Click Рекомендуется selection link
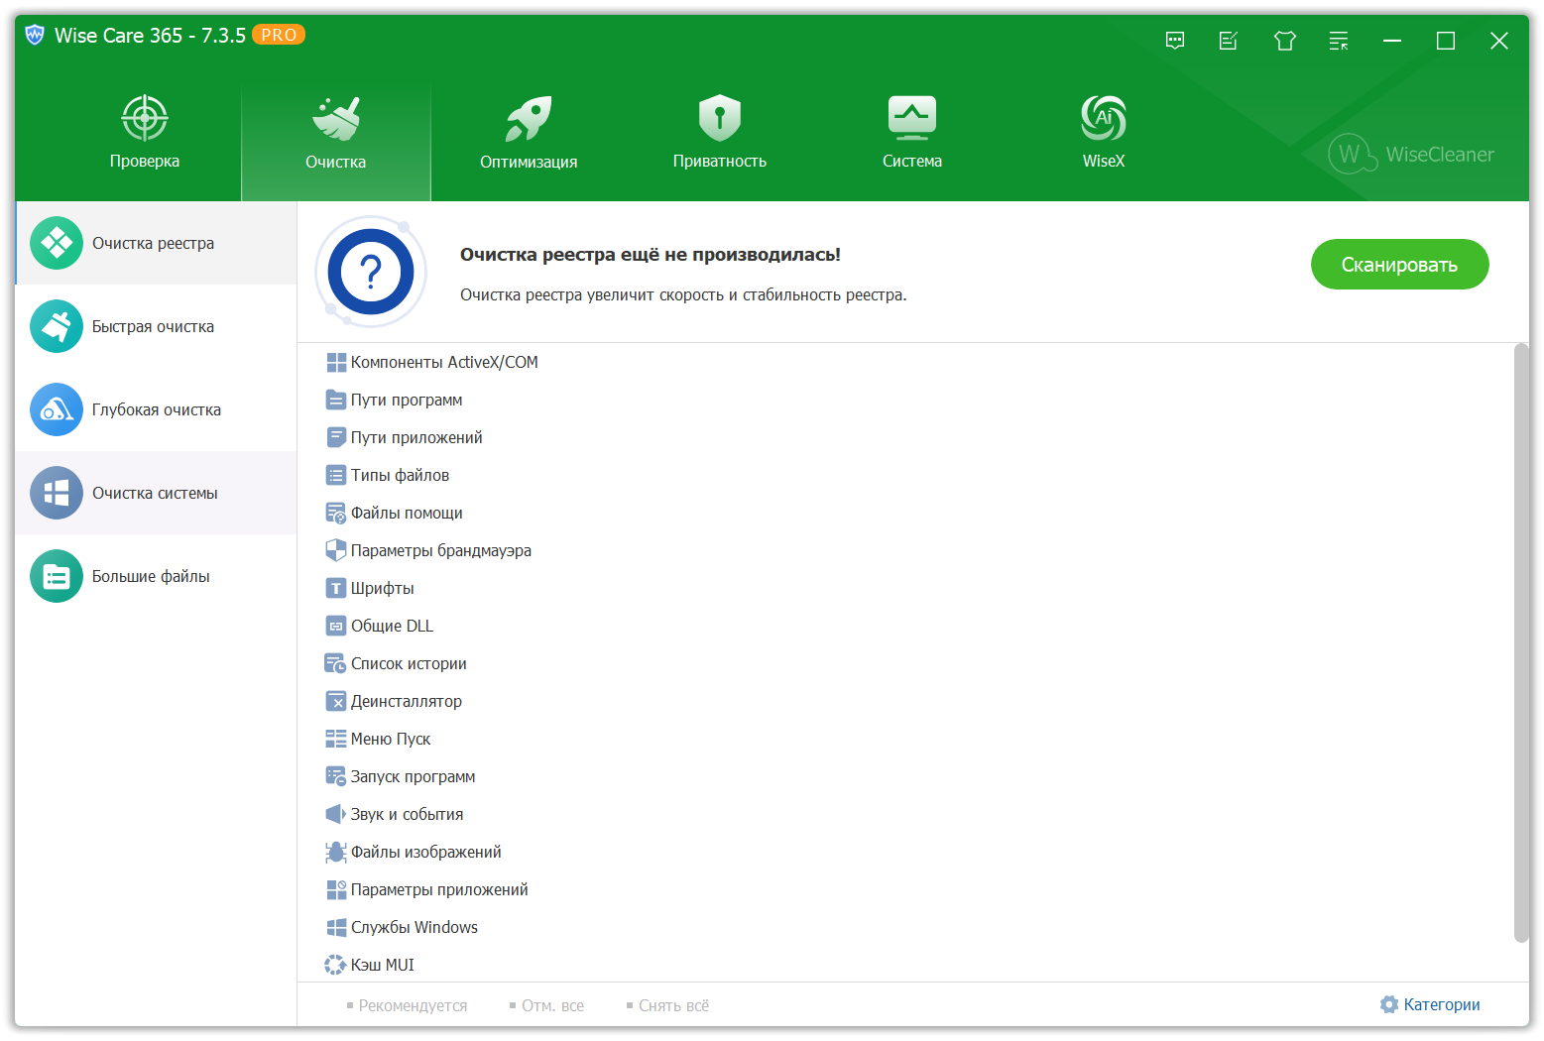This screenshot has width=1544, height=1041. pyautogui.click(x=412, y=1005)
